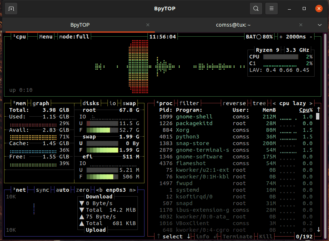
Task: Toggle reverse sorting of processes
Action: (234, 103)
